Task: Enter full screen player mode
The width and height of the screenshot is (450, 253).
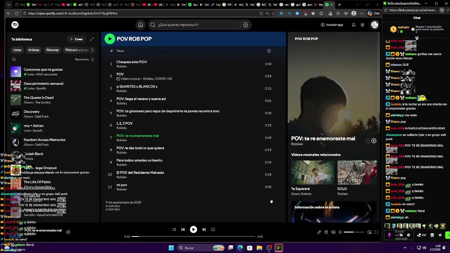Action: coord(377,232)
